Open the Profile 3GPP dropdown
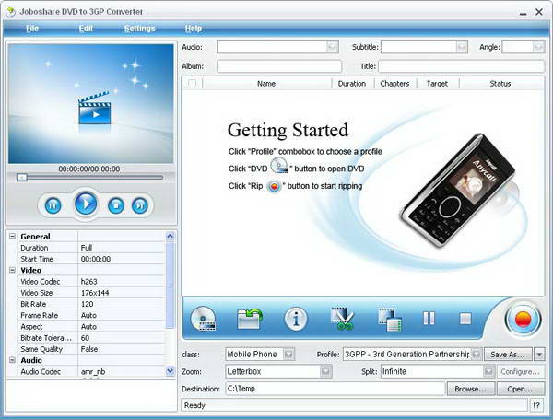The height and width of the screenshot is (420, 553). tap(477, 354)
